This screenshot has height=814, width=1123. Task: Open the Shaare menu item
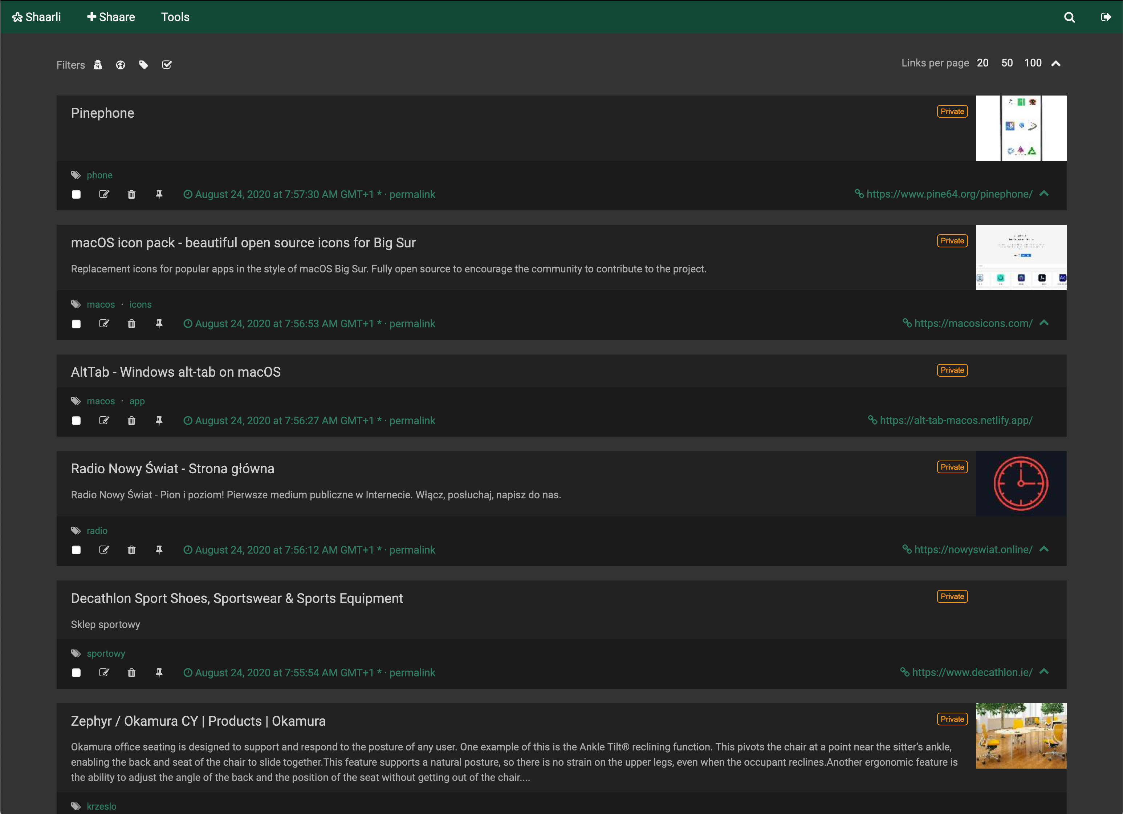click(111, 16)
